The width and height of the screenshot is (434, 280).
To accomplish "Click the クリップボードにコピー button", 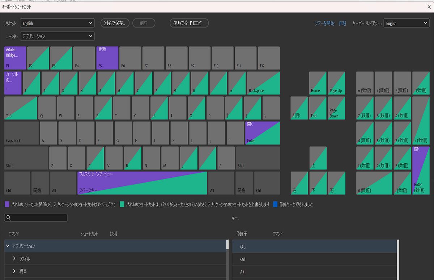I will coord(189,23).
